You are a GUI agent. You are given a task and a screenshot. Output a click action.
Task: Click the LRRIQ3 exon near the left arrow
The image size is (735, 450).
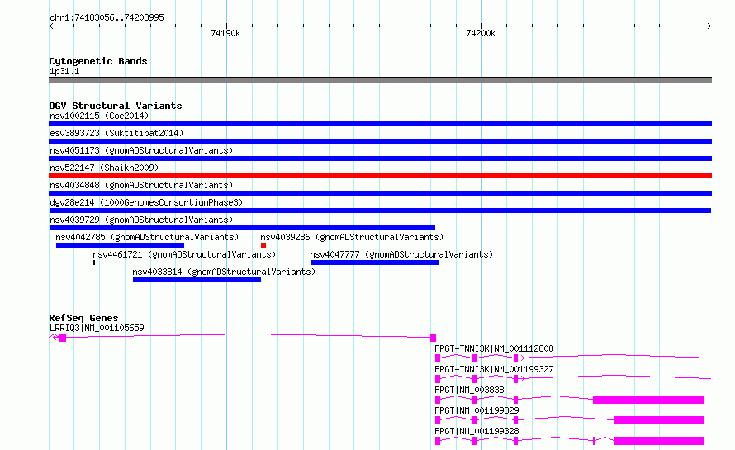[x=63, y=338]
